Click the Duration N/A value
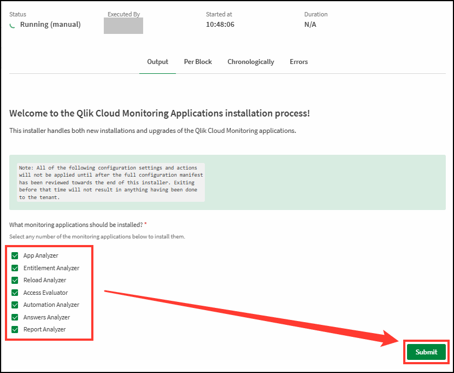This screenshot has height=373, width=454. [x=310, y=25]
